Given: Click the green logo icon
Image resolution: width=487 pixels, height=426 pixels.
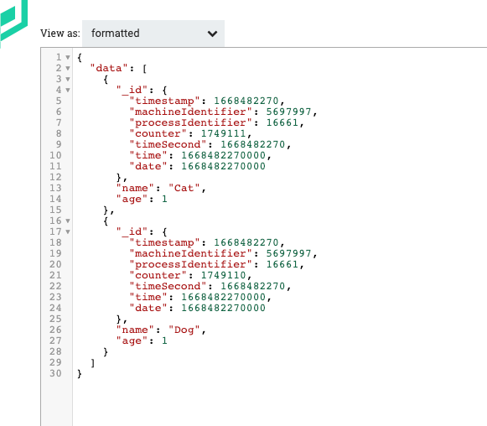Looking at the screenshot, I should (13, 22).
